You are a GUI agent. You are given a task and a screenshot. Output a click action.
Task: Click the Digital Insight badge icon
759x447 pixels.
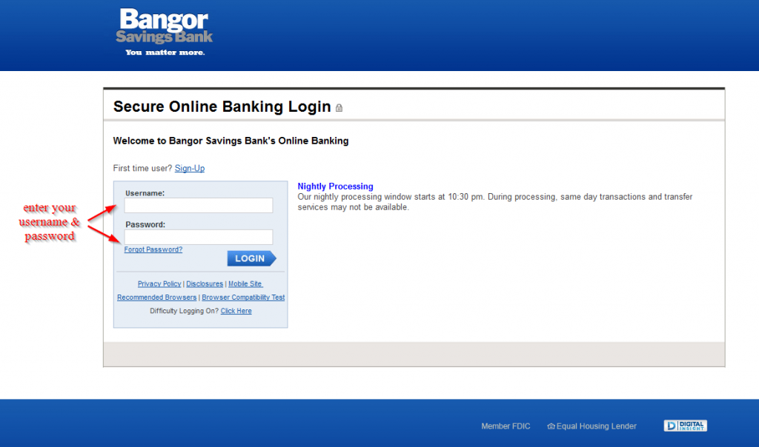point(685,426)
